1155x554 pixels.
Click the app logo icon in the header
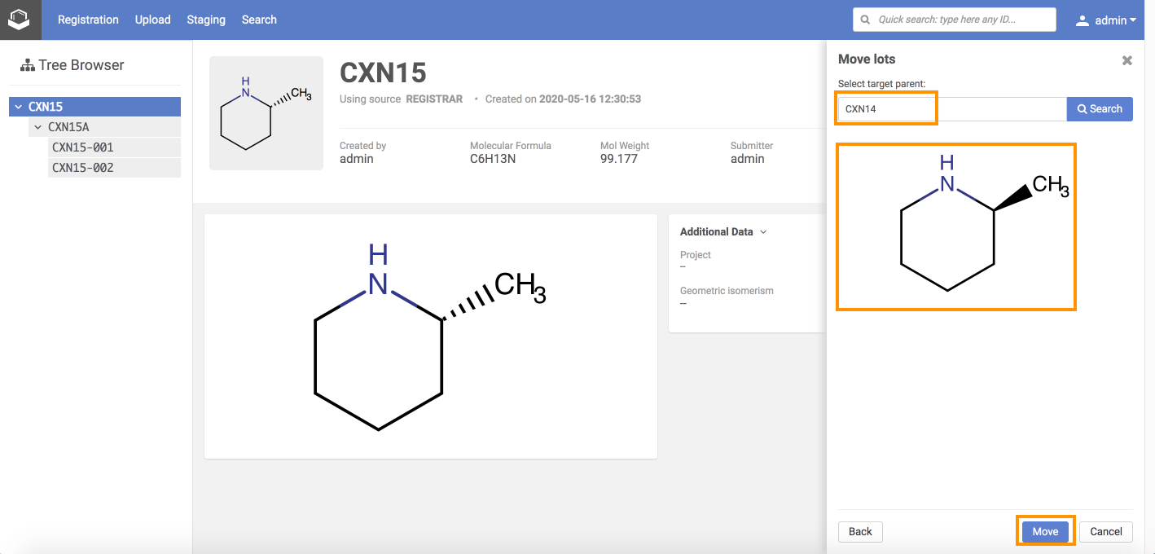tap(20, 20)
